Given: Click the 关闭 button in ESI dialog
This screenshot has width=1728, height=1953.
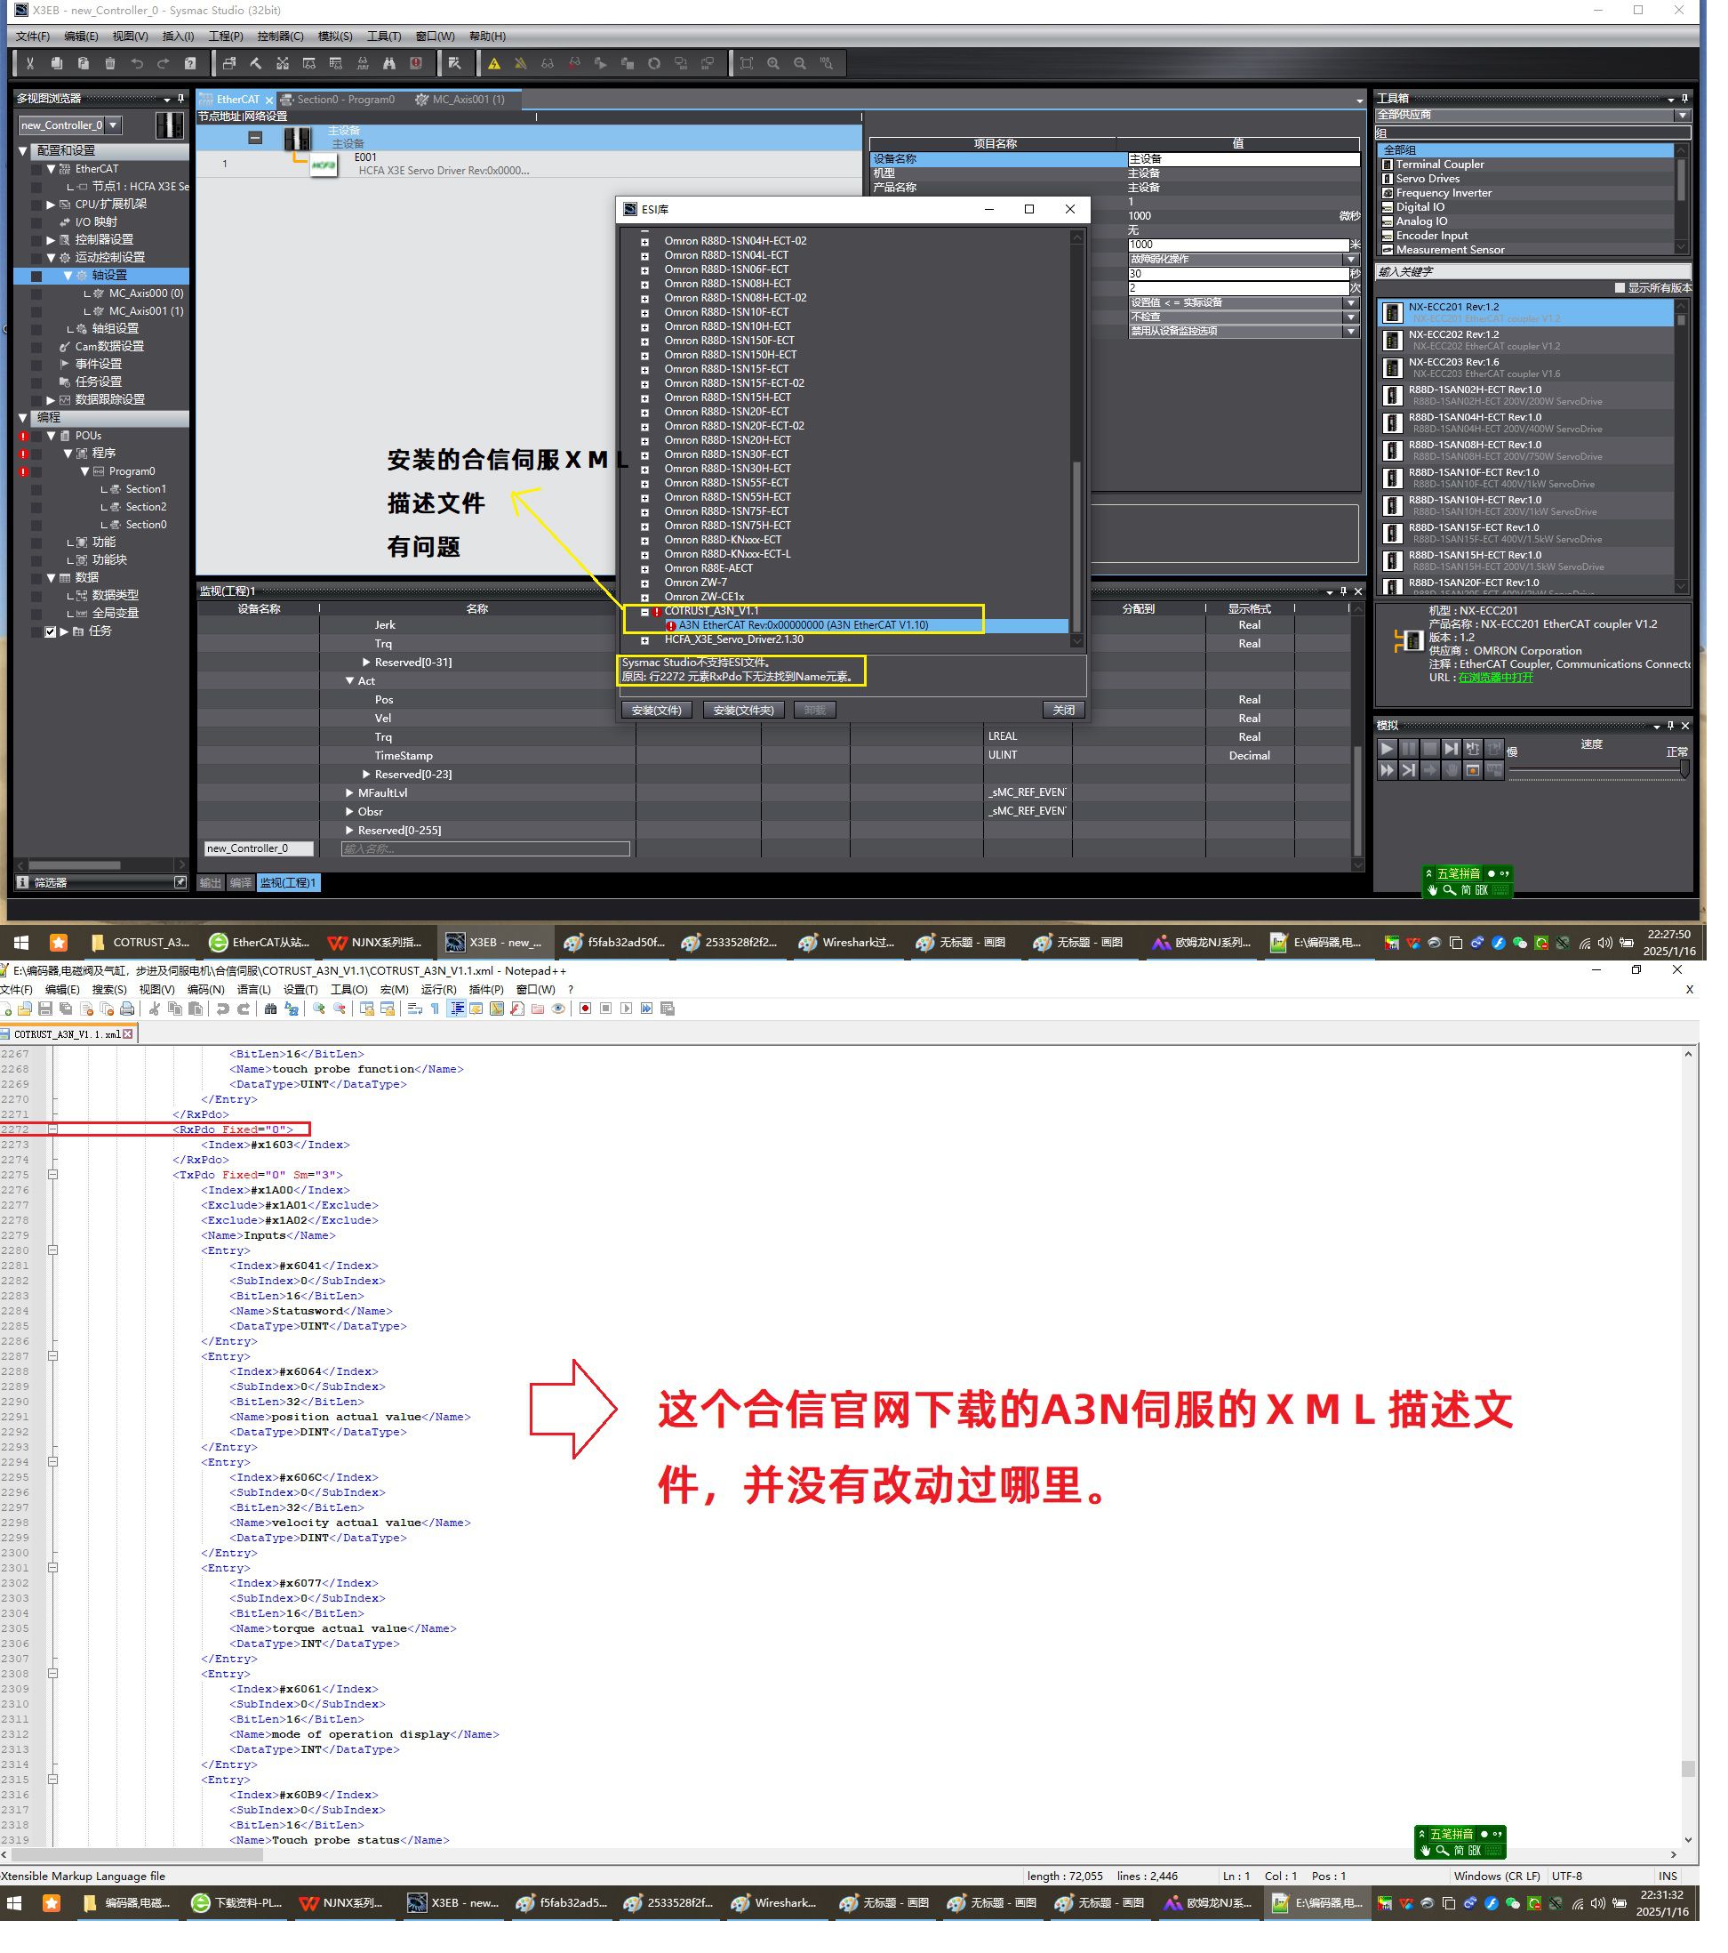Looking at the screenshot, I should (x=1063, y=710).
